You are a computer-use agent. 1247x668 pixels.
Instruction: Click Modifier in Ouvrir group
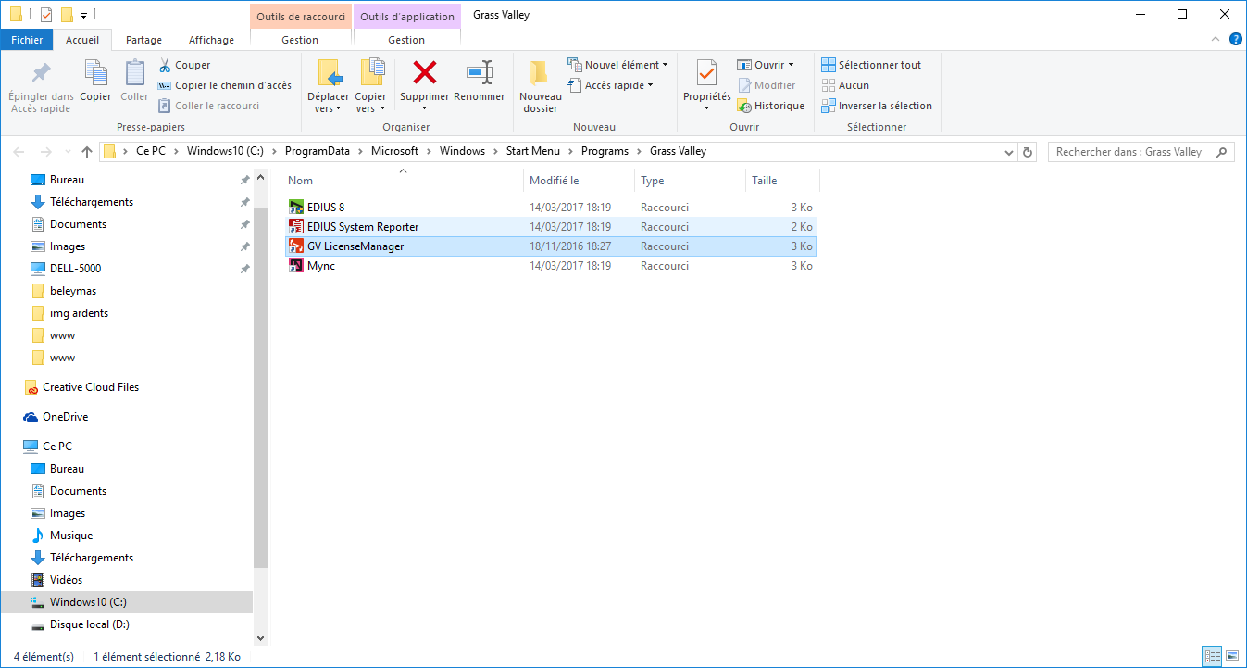pos(767,85)
